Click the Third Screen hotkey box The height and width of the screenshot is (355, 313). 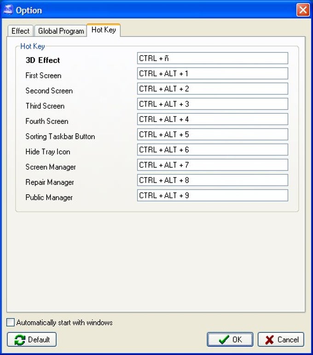(213, 104)
